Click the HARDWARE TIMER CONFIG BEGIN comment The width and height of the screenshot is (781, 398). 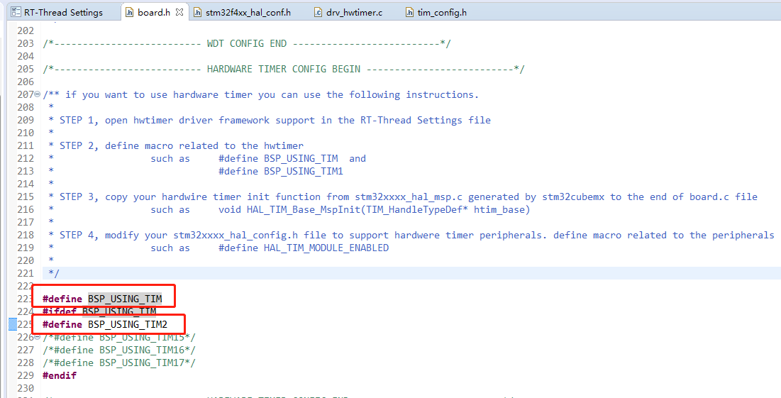coord(284,69)
